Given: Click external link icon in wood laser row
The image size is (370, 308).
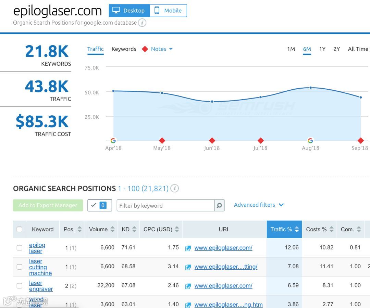Looking at the screenshot, I should tap(188, 305).
